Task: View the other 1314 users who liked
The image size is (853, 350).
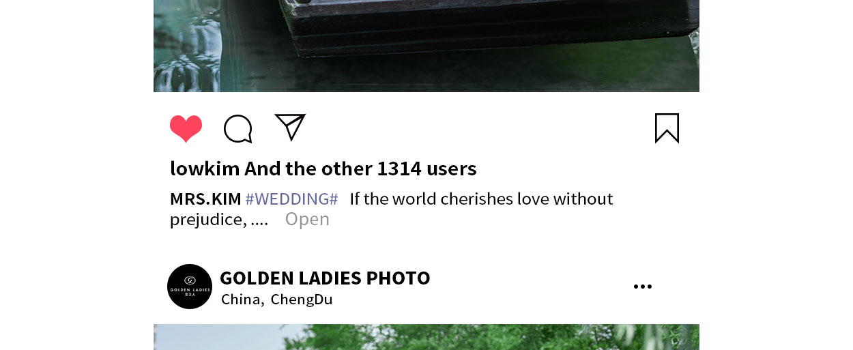Action: coord(360,169)
